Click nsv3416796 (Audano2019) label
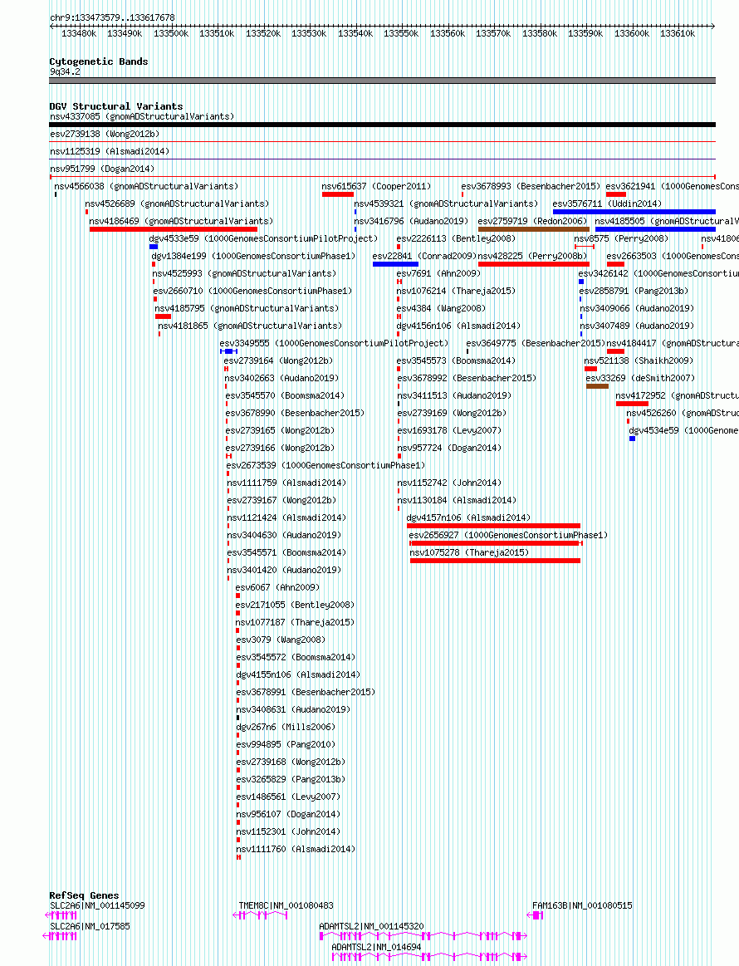The height and width of the screenshot is (966, 739). [411, 221]
